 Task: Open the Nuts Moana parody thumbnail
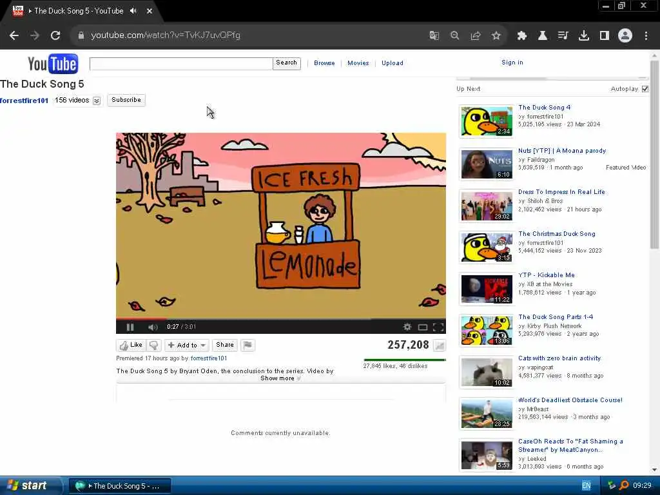487,164
